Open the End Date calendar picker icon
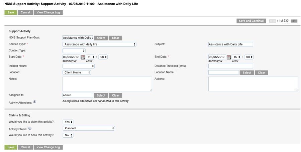Viewport: 301px width, 152px height. click(229, 57)
